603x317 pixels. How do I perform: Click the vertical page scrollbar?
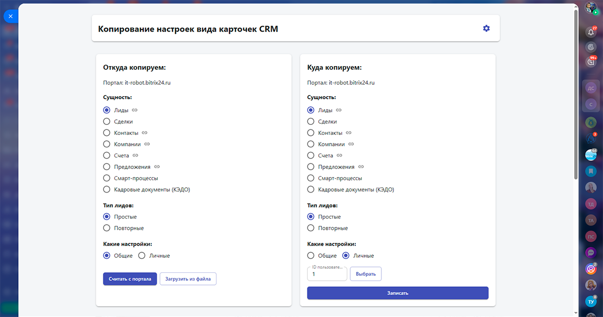[x=576, y=94]
